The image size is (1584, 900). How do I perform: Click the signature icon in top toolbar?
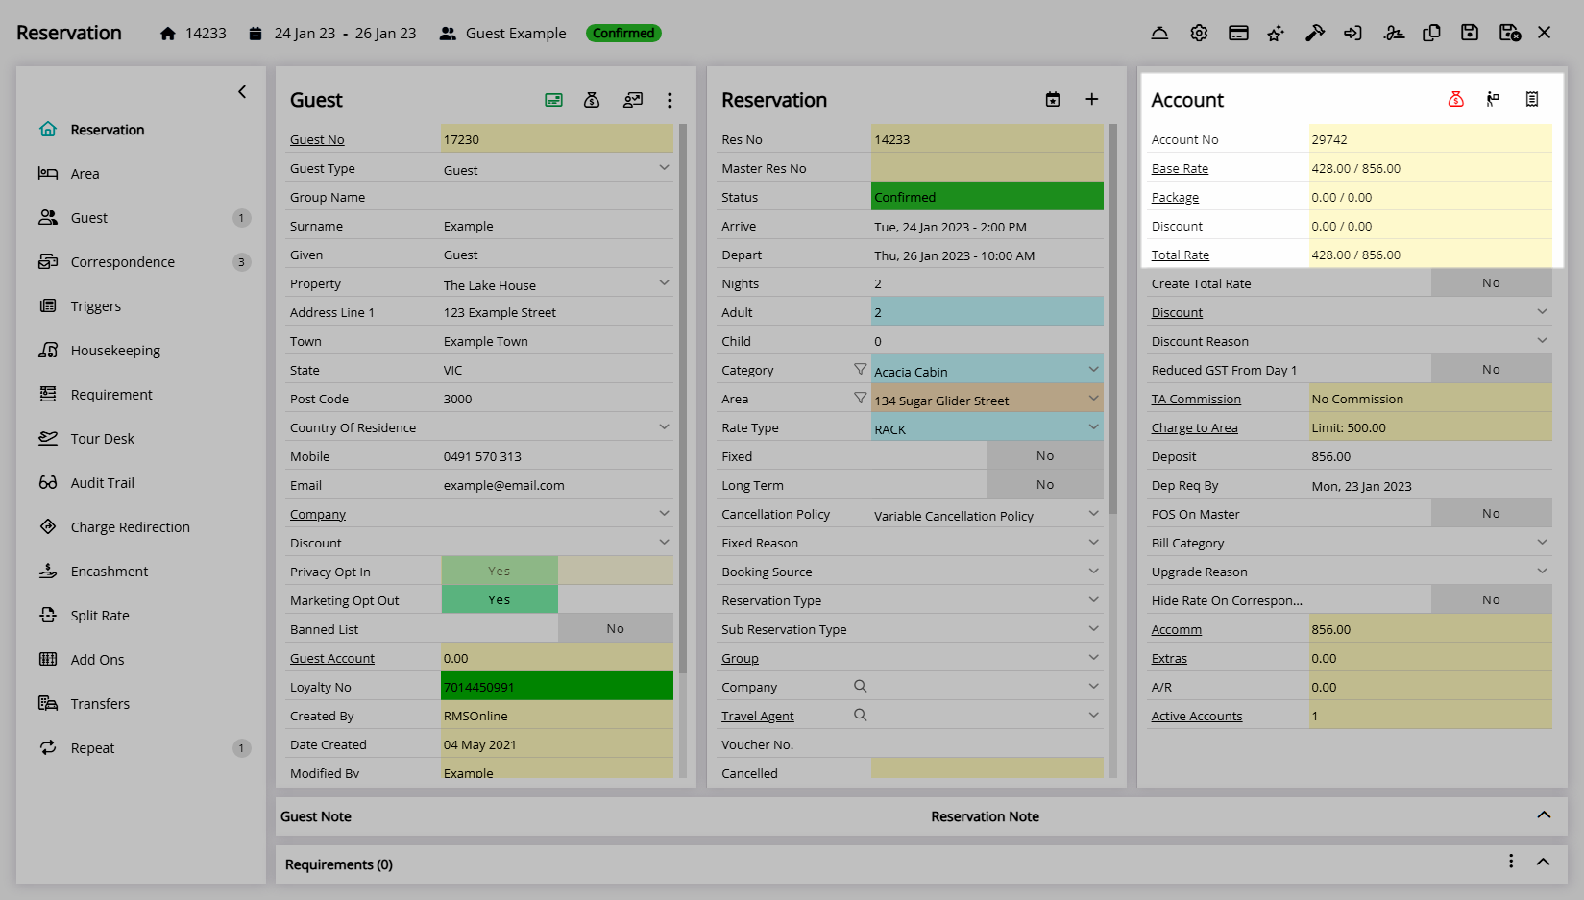tap(1394, 33)
